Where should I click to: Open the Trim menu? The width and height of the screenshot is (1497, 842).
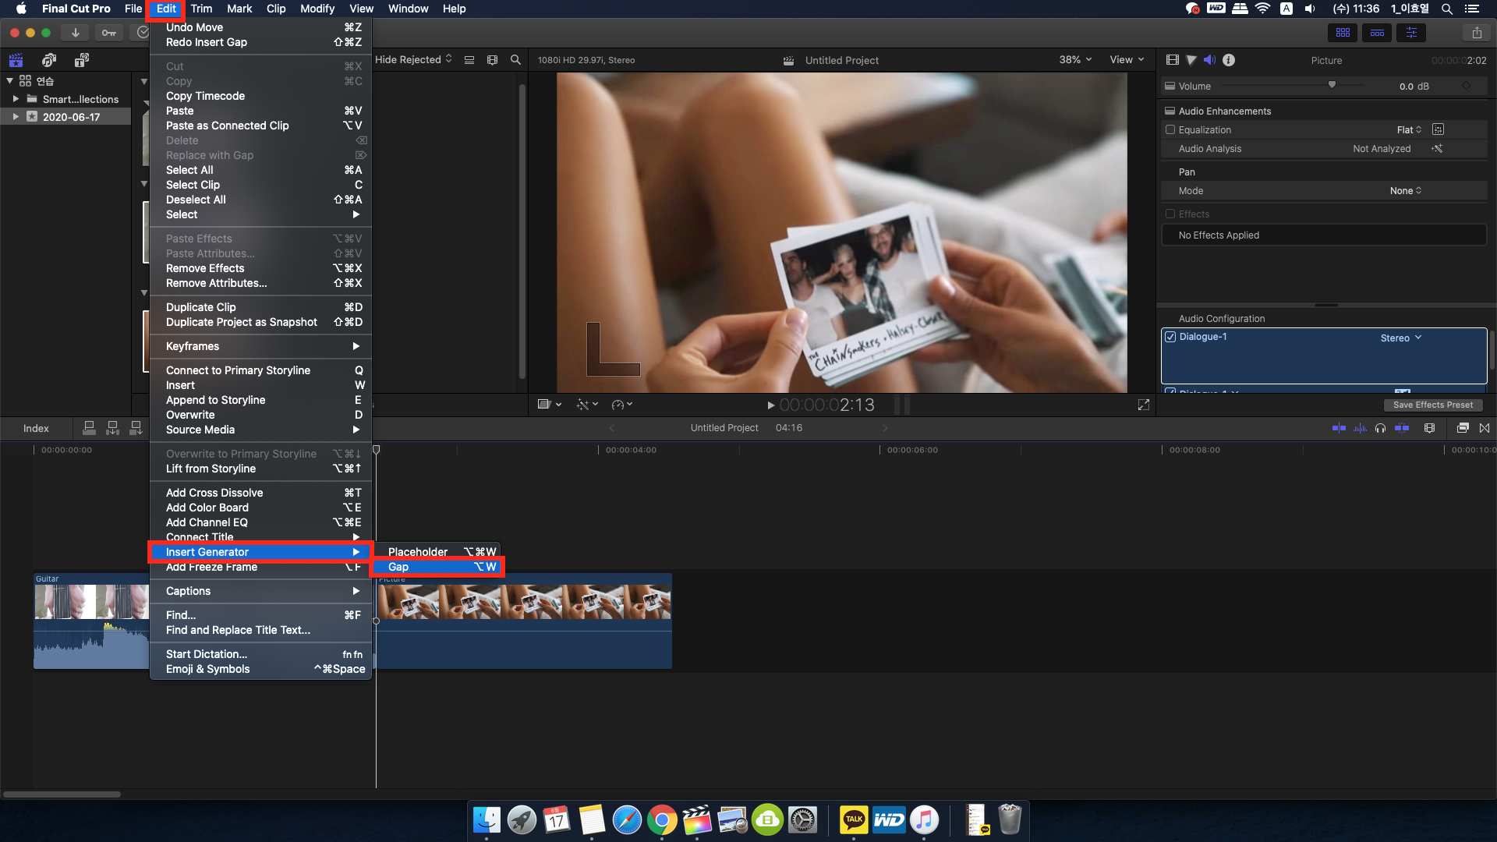201,9
